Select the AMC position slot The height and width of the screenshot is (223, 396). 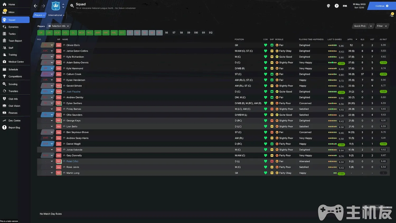[106, 33]
